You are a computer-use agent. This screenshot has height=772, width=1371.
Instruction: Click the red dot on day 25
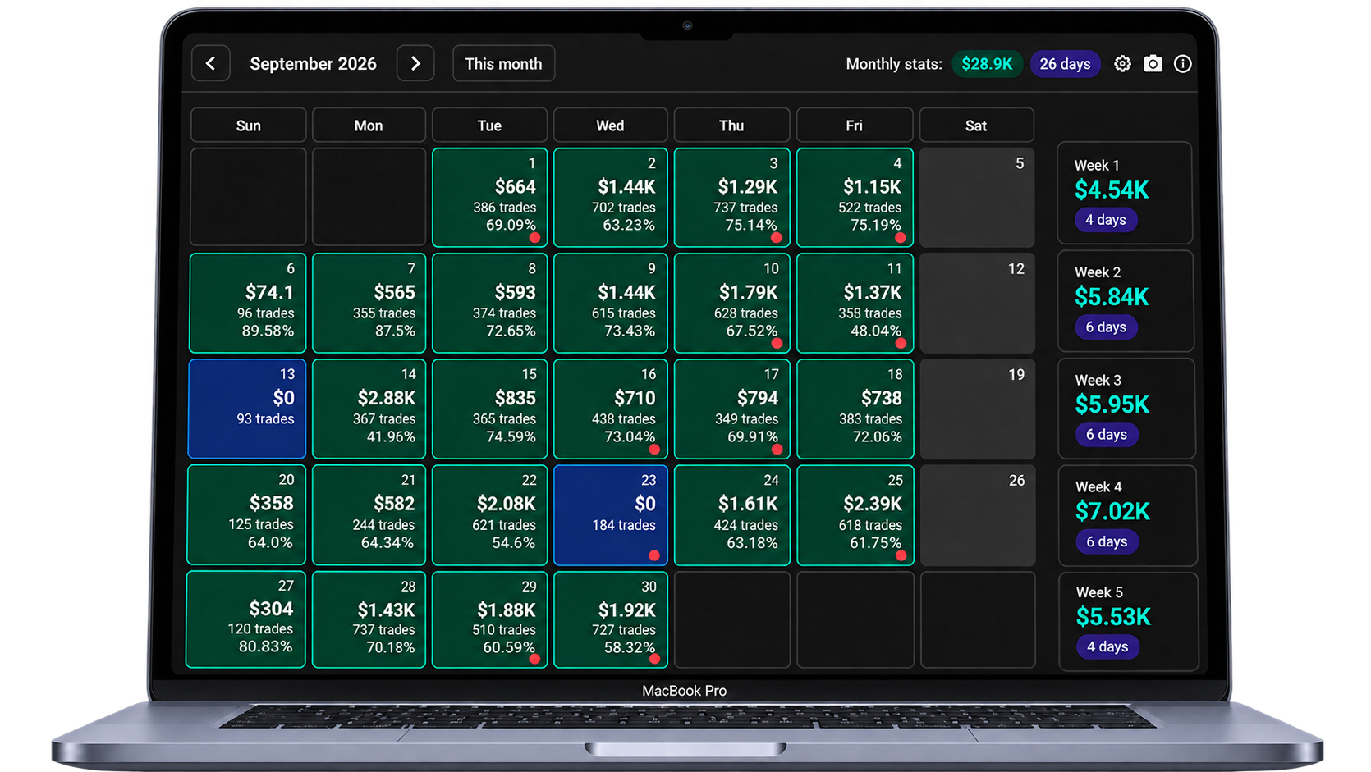[x=901, y=555]
